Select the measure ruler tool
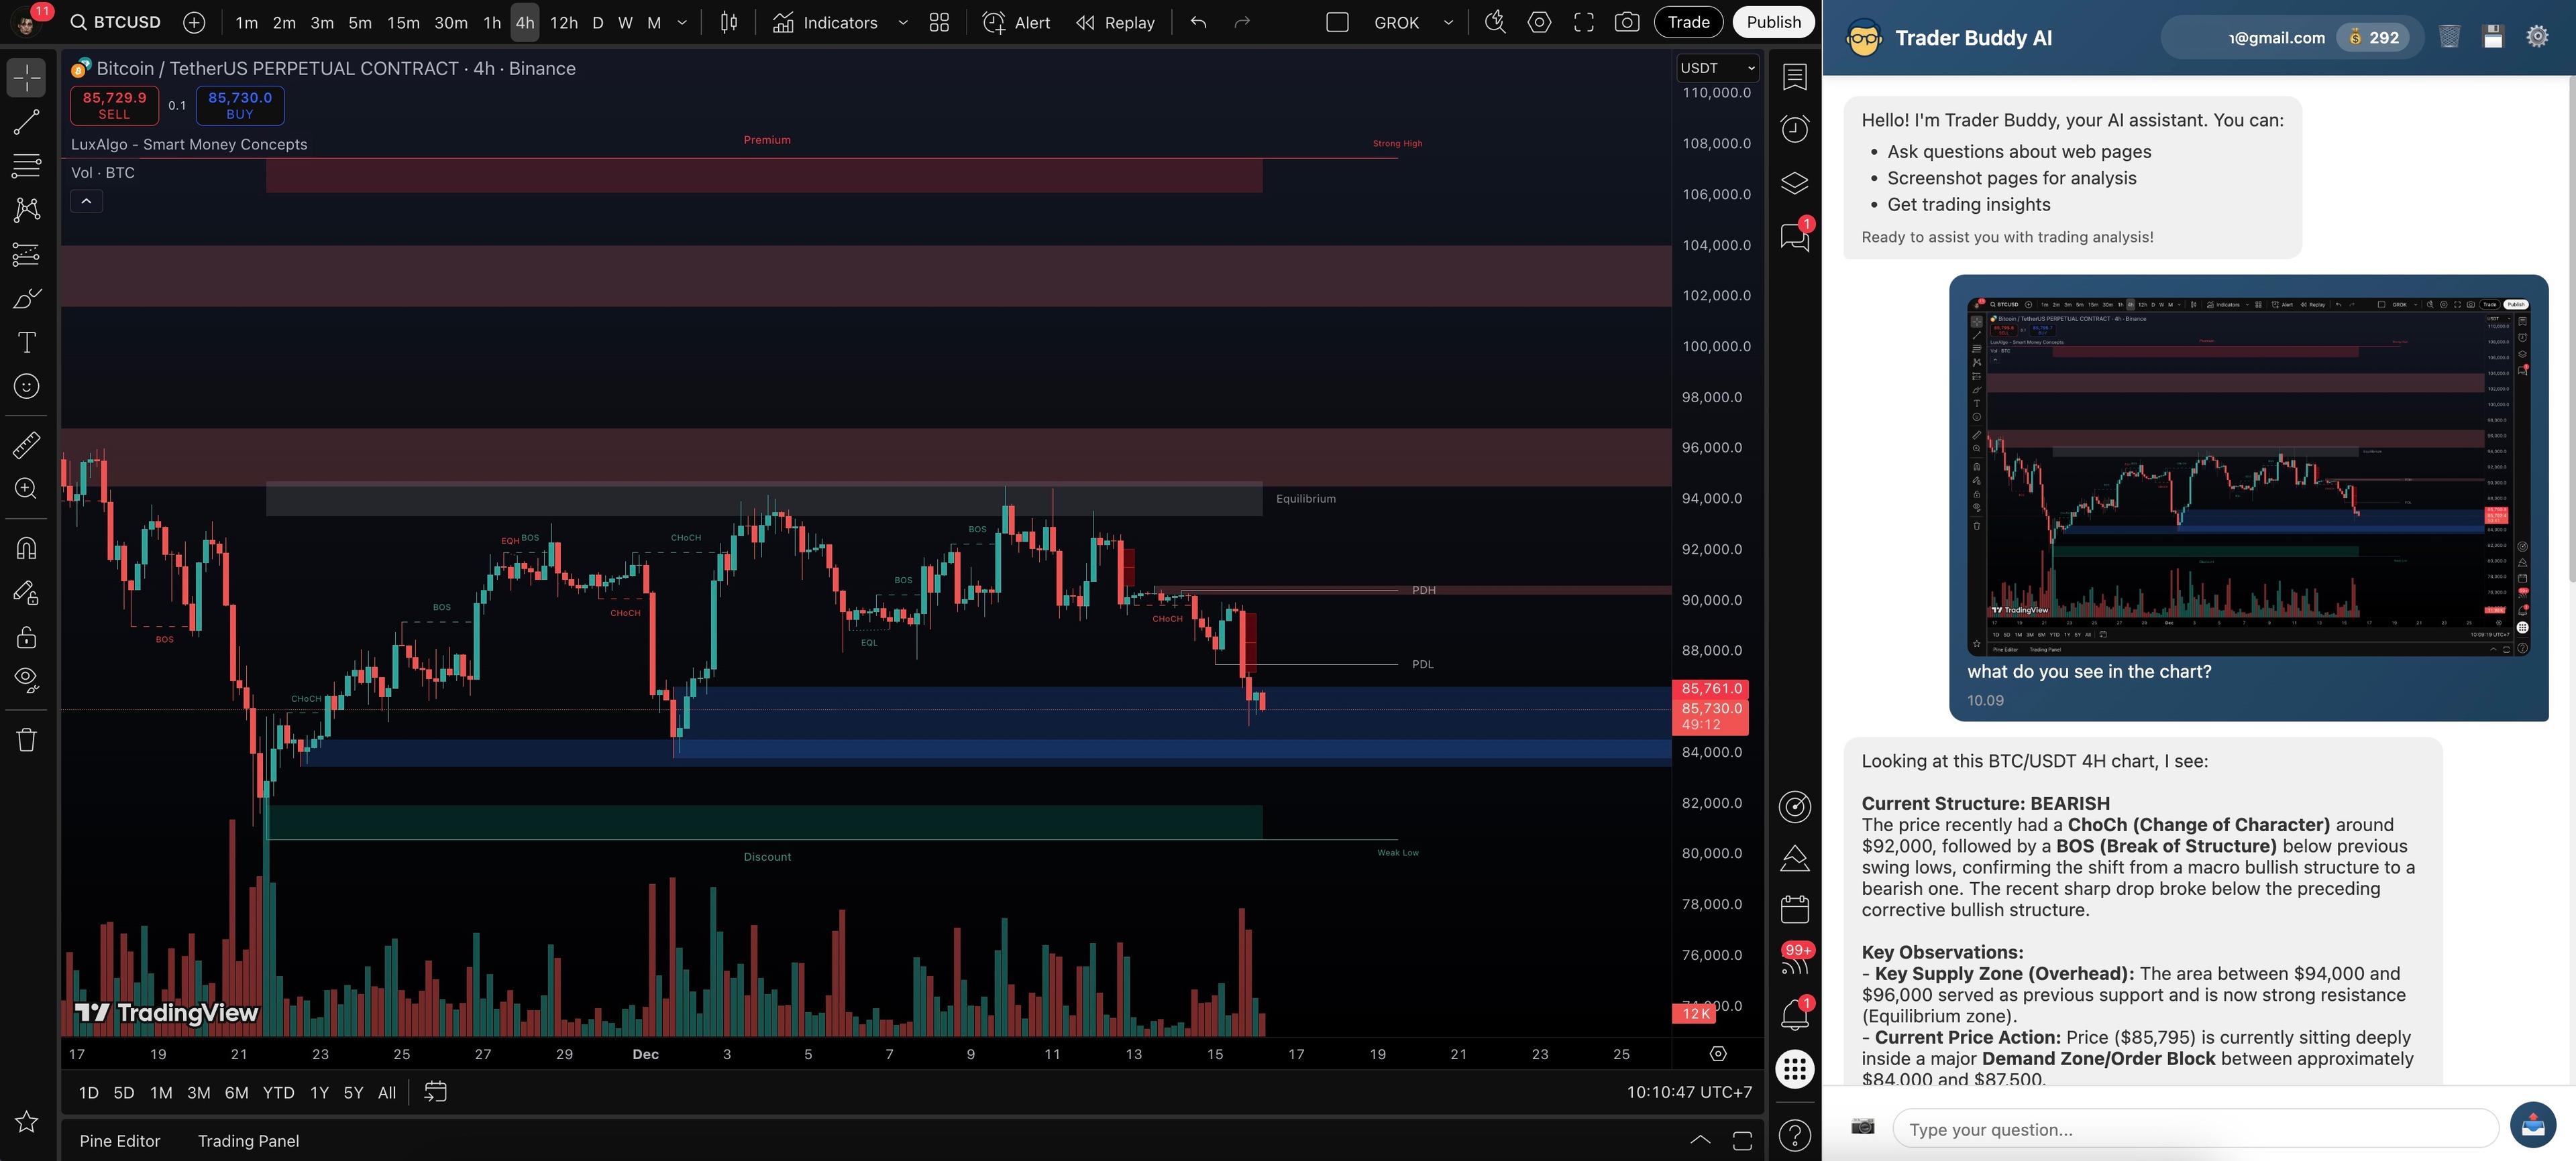 click(x=26, y=444)
